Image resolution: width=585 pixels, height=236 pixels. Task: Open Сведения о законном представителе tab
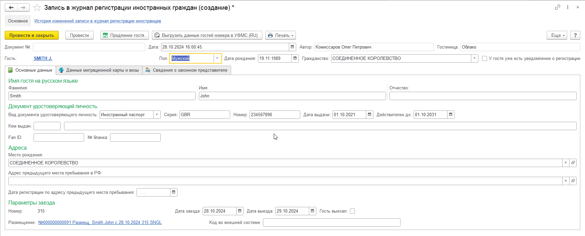(187, 70)
